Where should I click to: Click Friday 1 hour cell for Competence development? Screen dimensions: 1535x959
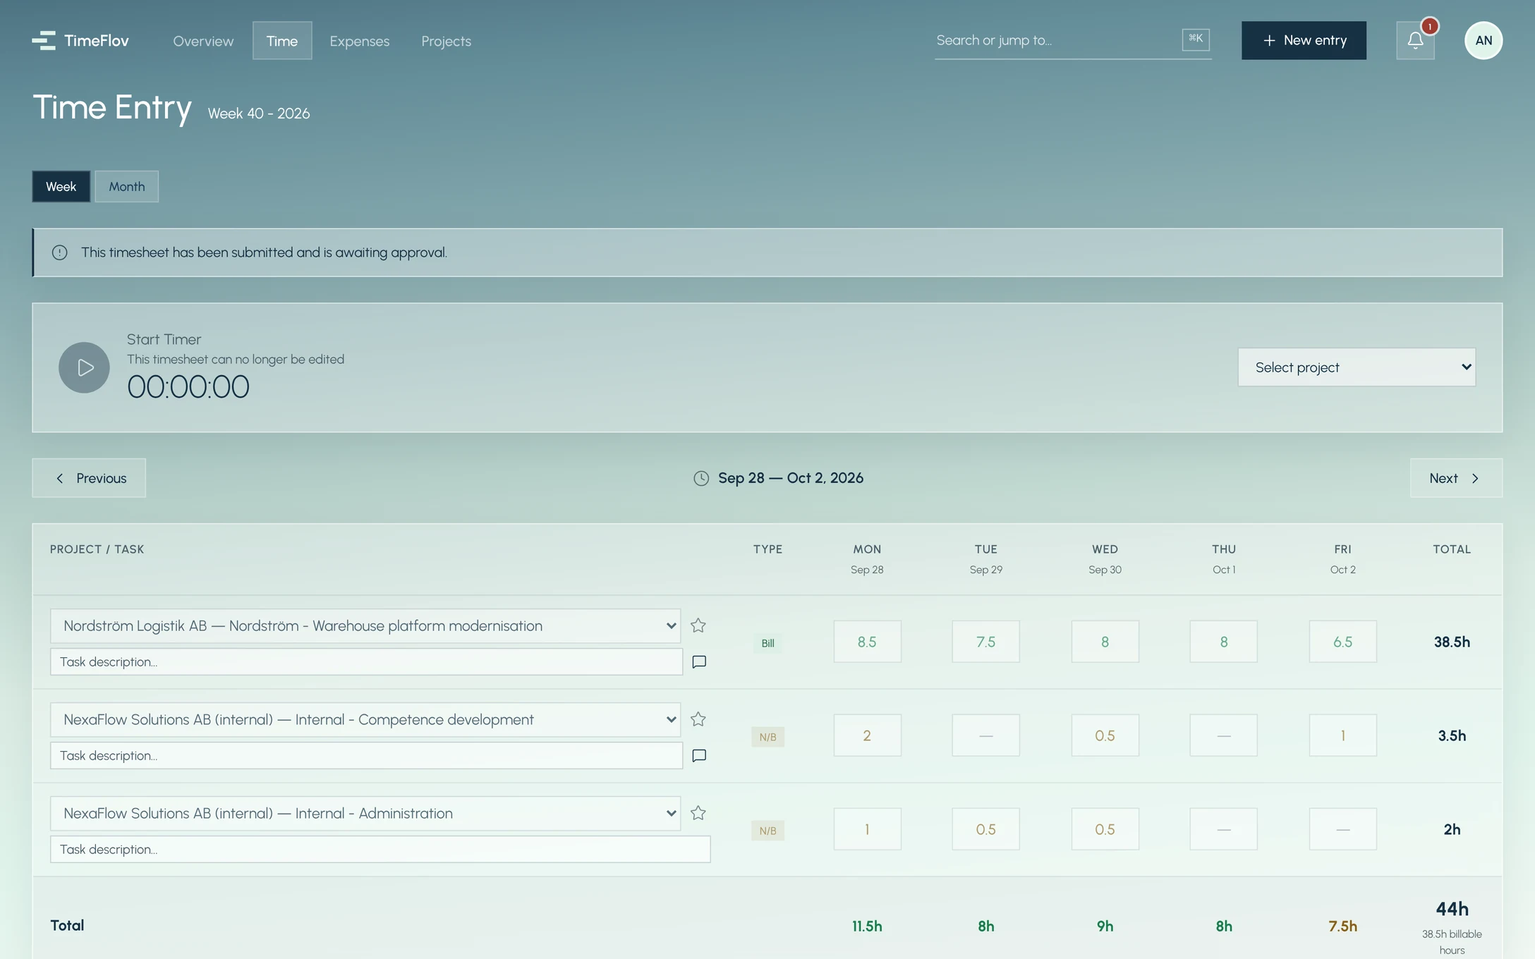1343,735
